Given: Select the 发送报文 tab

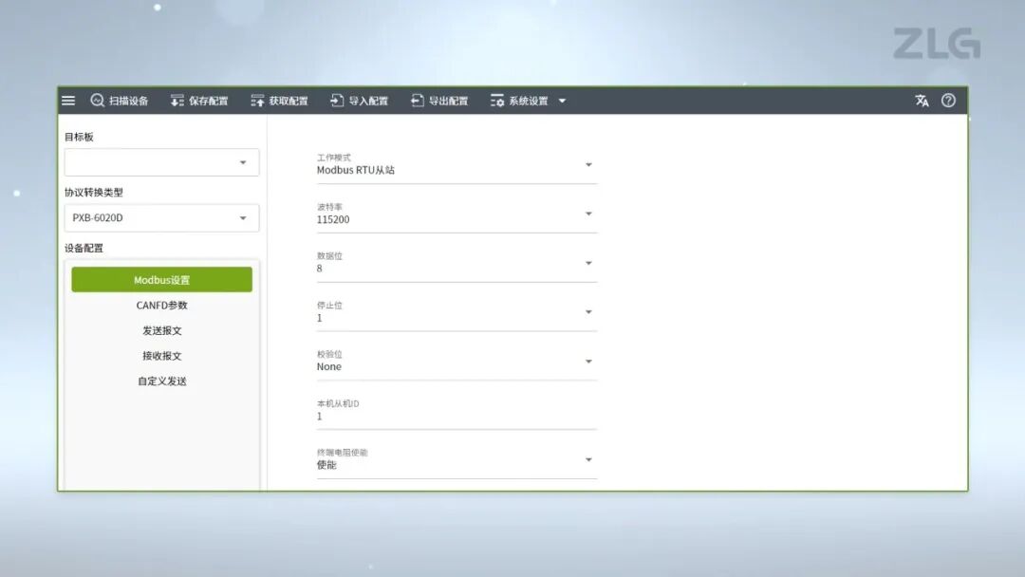Looking at the screenshot, I should 161,330.
